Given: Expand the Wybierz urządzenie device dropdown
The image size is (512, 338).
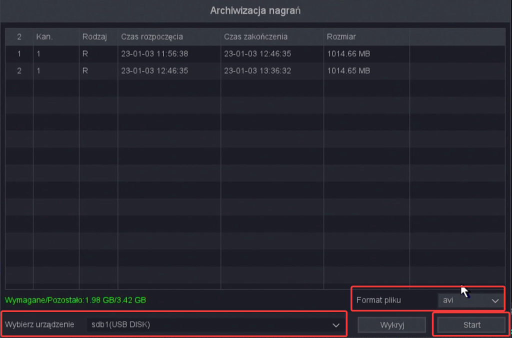Looking at the screenshot, I should click(214, 324).
